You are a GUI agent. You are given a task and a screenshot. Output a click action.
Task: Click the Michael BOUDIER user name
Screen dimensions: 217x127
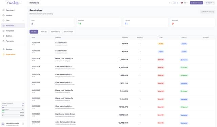pyautogui.click(x=13, y=123)
